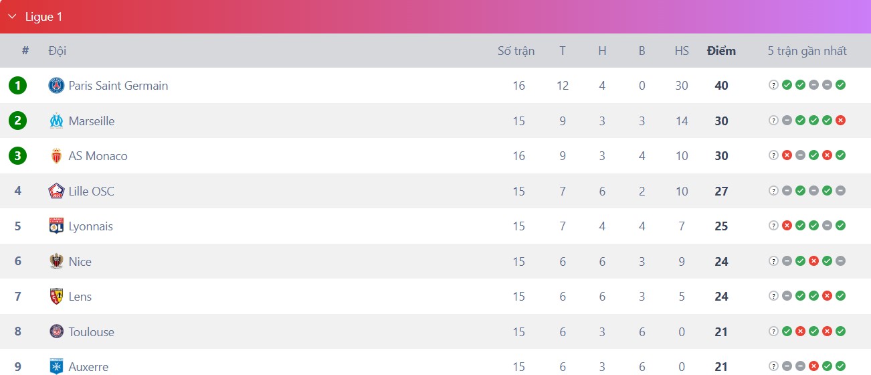Click the Paris Saint Germain club crest
The height and width of the screenshot is (375, 871).
click(x=56, y=86)
